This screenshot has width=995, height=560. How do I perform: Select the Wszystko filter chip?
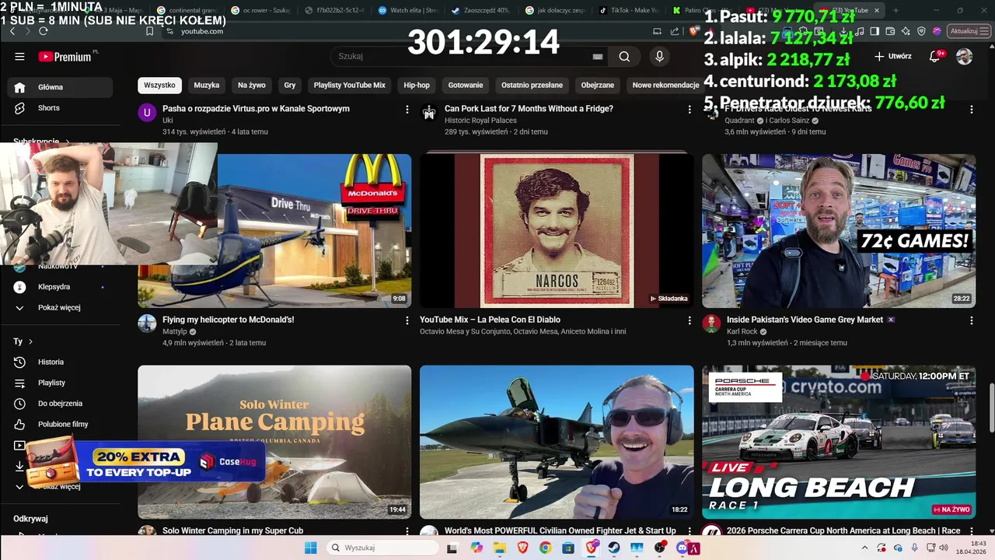(x=159, y=85)
